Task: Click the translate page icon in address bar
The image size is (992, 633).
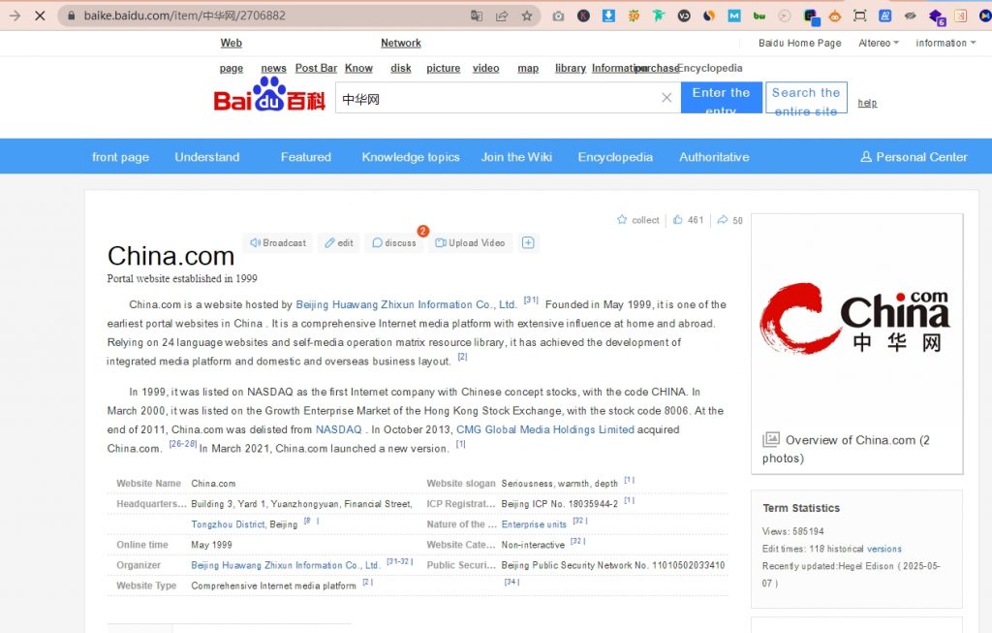Action: click(477, 16)
